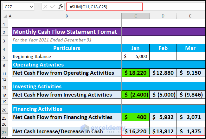Select column D header
Viewport: 206px width, 139px height.
tap(163, 16)
